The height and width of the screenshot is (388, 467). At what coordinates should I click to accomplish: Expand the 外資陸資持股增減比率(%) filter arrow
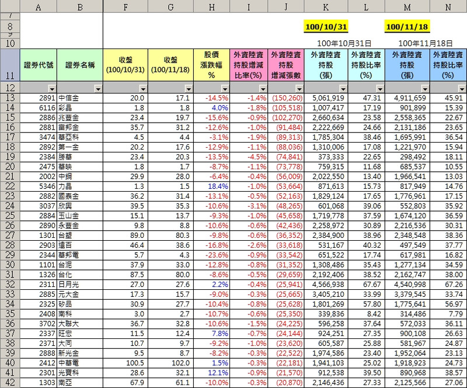click(x=263, y=89)
